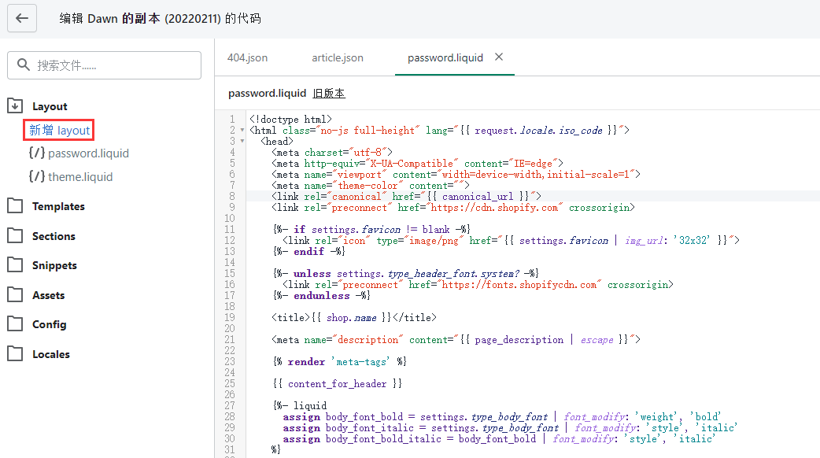
Task: Go back using the arrow button
Action: click(22, 18)
